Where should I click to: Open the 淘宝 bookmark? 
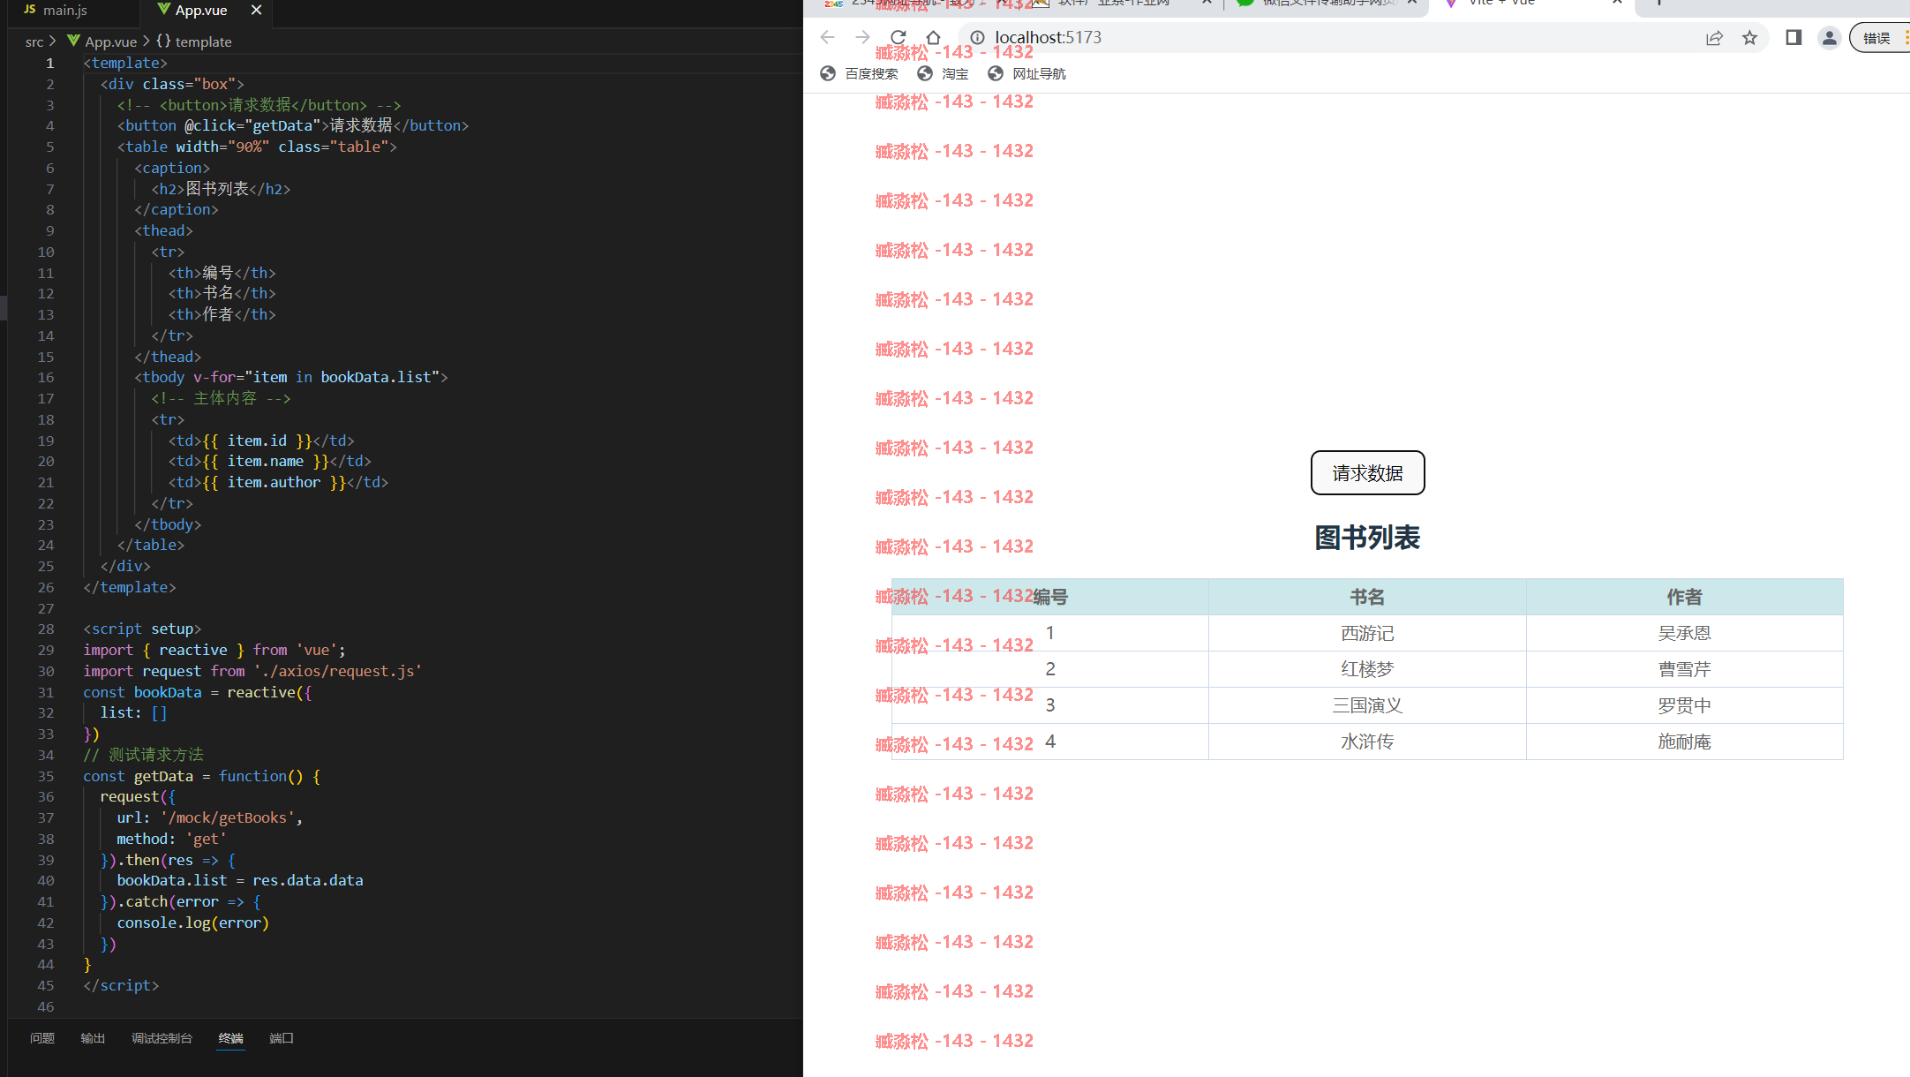943,73
